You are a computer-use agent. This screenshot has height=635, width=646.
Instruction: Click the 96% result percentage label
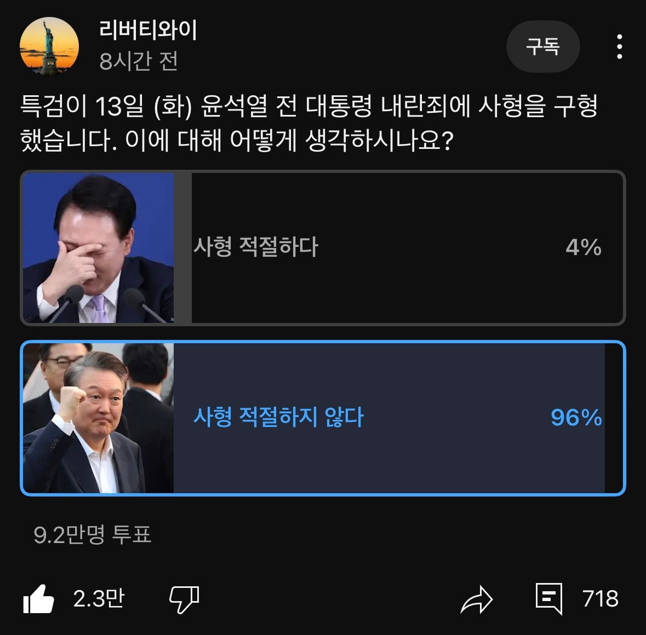575,419
